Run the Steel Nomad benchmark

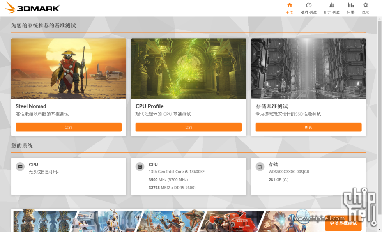tap(69, 127)
